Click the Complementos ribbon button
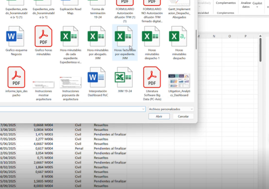269x189 pixels. tap(226, 3)
